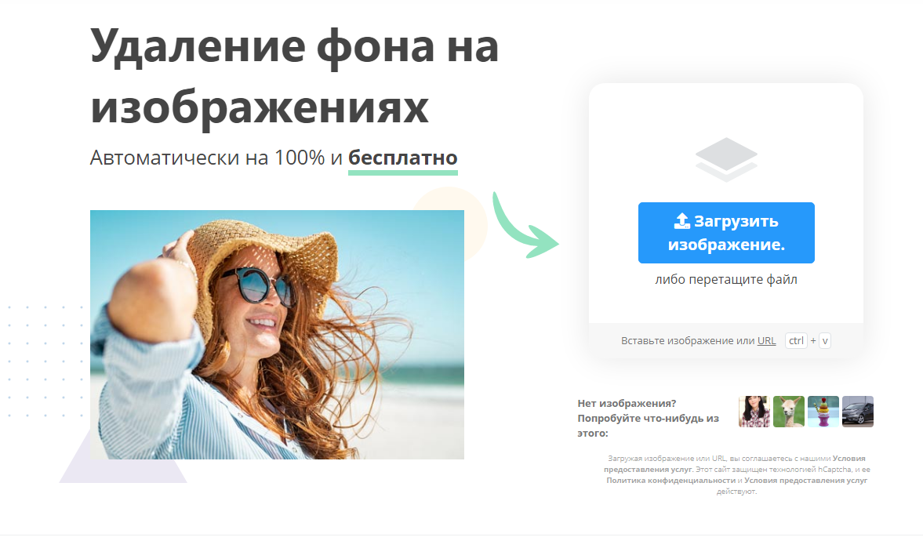Click the blue Загрузить изображение button
Viewport: 923px width, 559px height.
coord(726,233)
